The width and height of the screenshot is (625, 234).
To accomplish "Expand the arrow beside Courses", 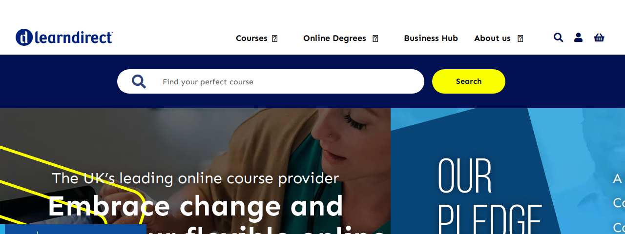I will pyautogui.click(x=275, y=39).
